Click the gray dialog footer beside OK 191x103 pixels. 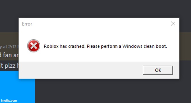80,70
